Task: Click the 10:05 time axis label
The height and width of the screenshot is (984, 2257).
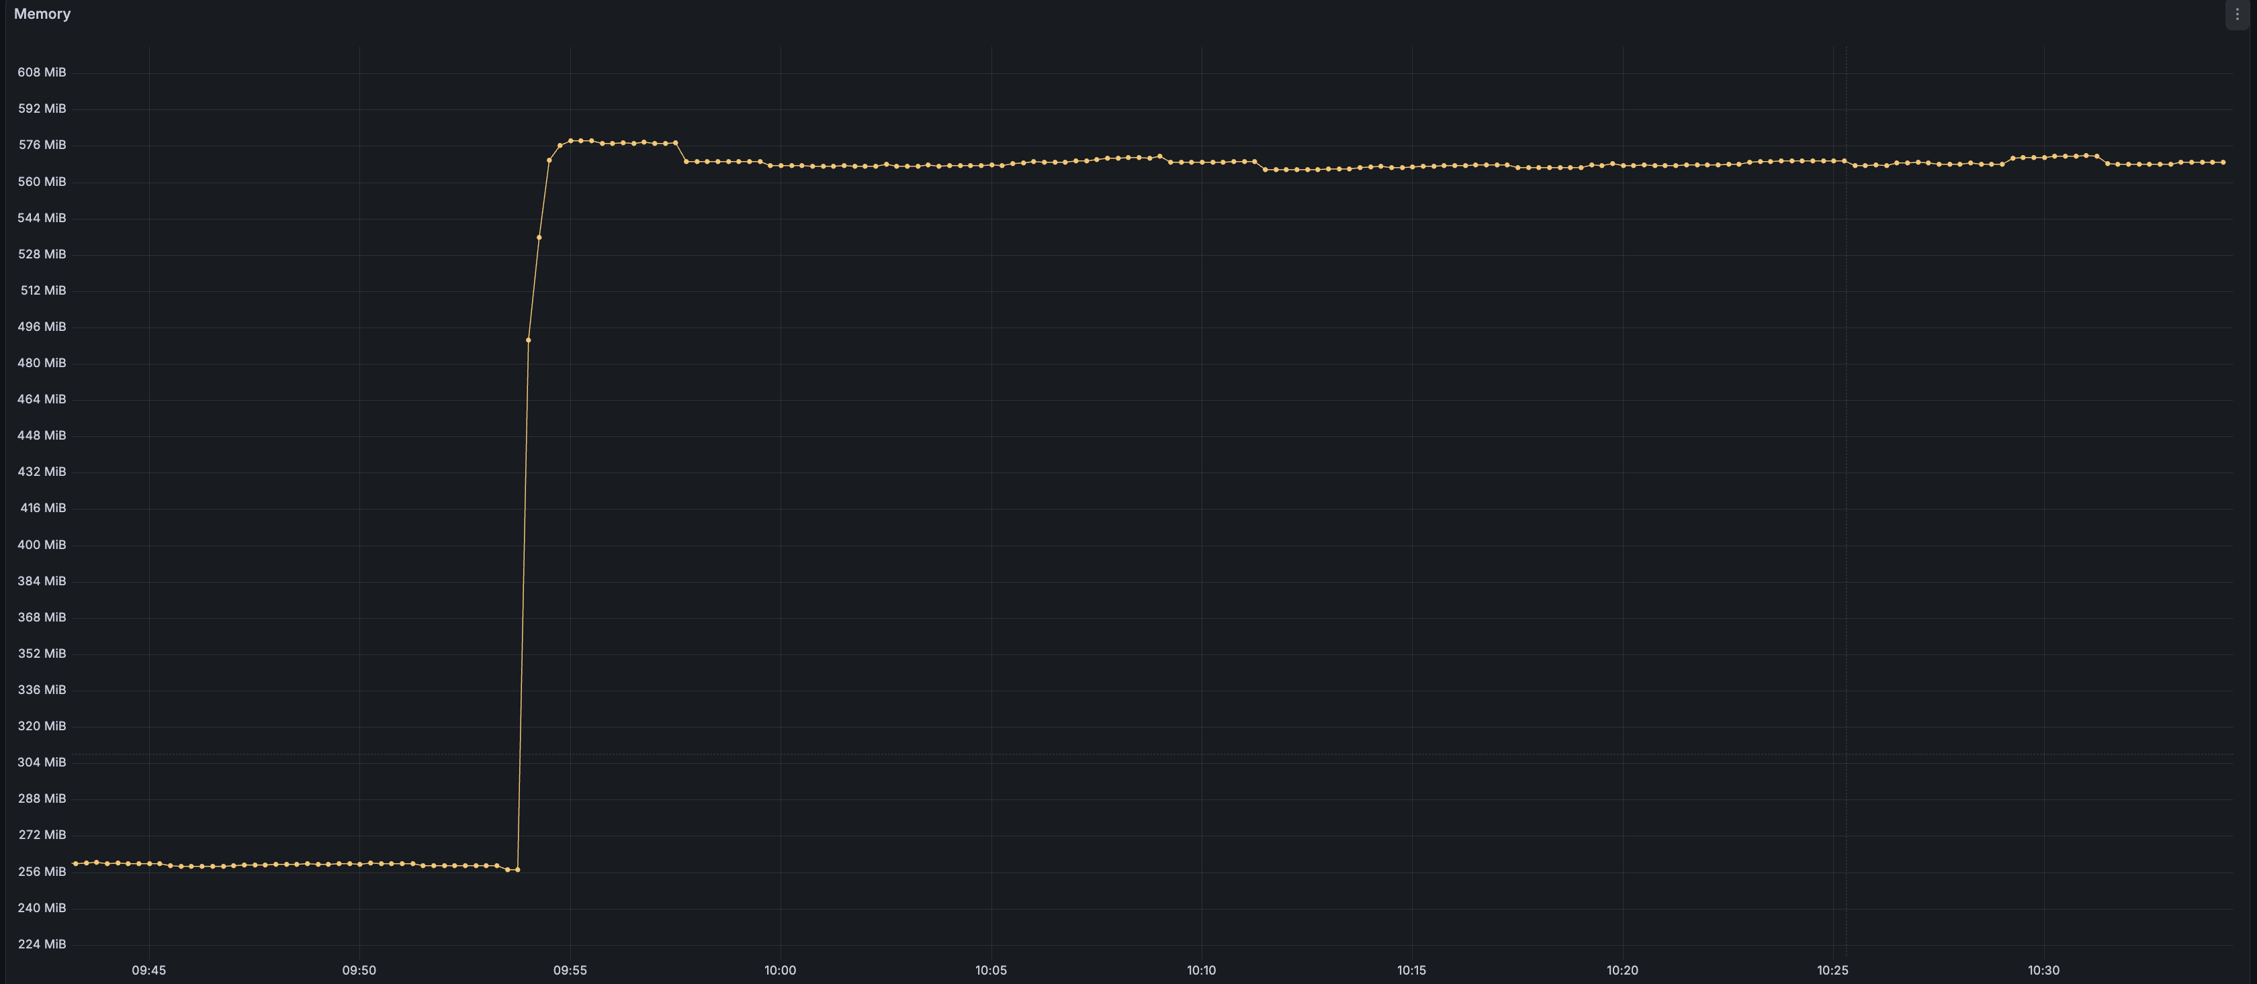Action: (991, 970)
